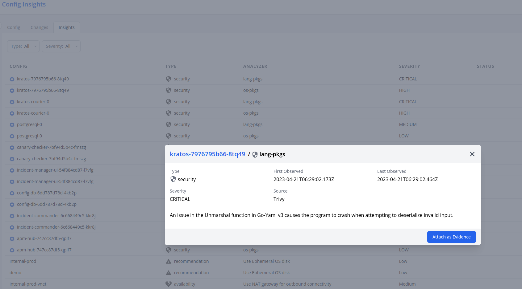522x289 pixels.
Task: Click HIGH severity of os-pkgs kratos-courier-0 row
Action: [404, 113]
